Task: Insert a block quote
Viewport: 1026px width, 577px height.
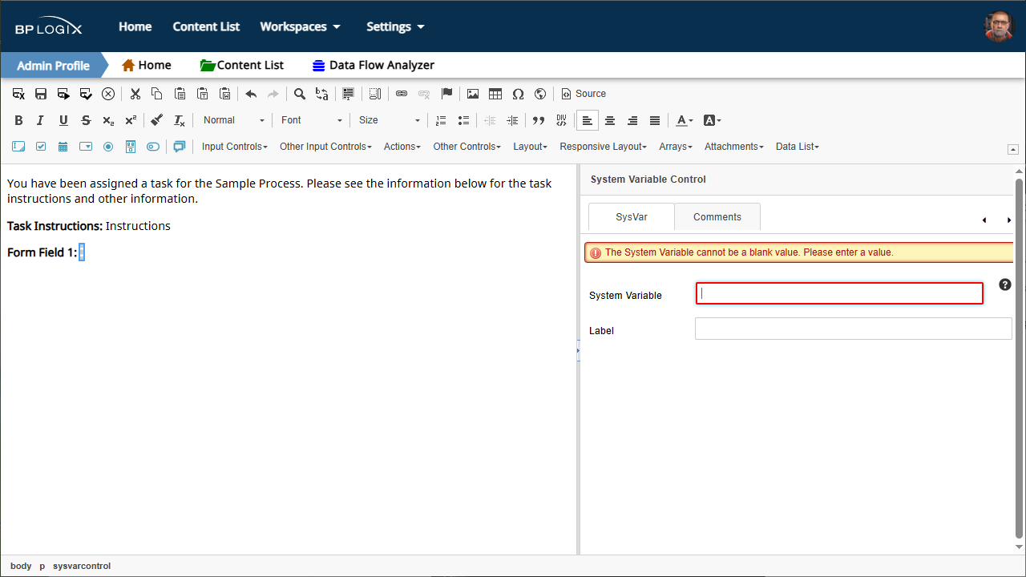Action: pos(539,120)
